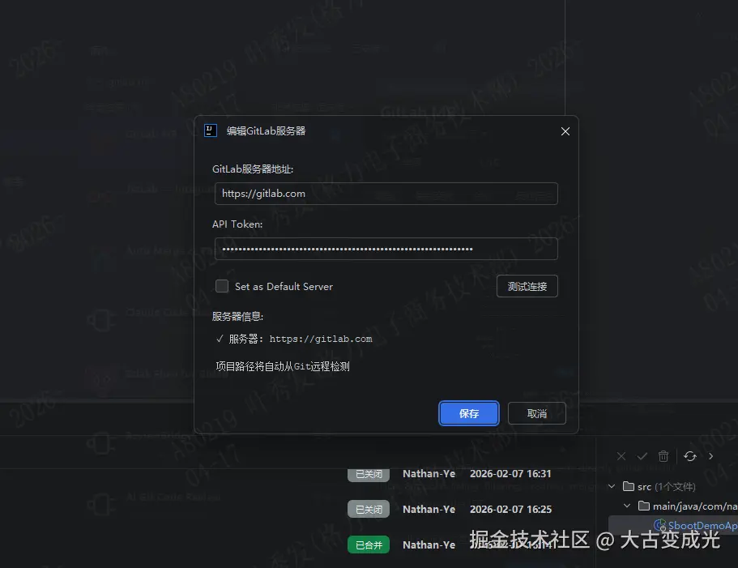Collapse the src folder tree node
The width and height of the screenshot is (738, 568).
612,486
